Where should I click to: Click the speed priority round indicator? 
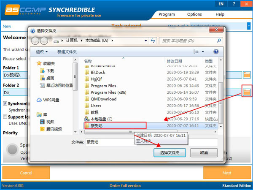click(12, 149)
